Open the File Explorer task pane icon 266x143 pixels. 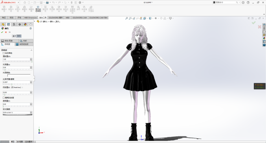[x=264, y=31]
